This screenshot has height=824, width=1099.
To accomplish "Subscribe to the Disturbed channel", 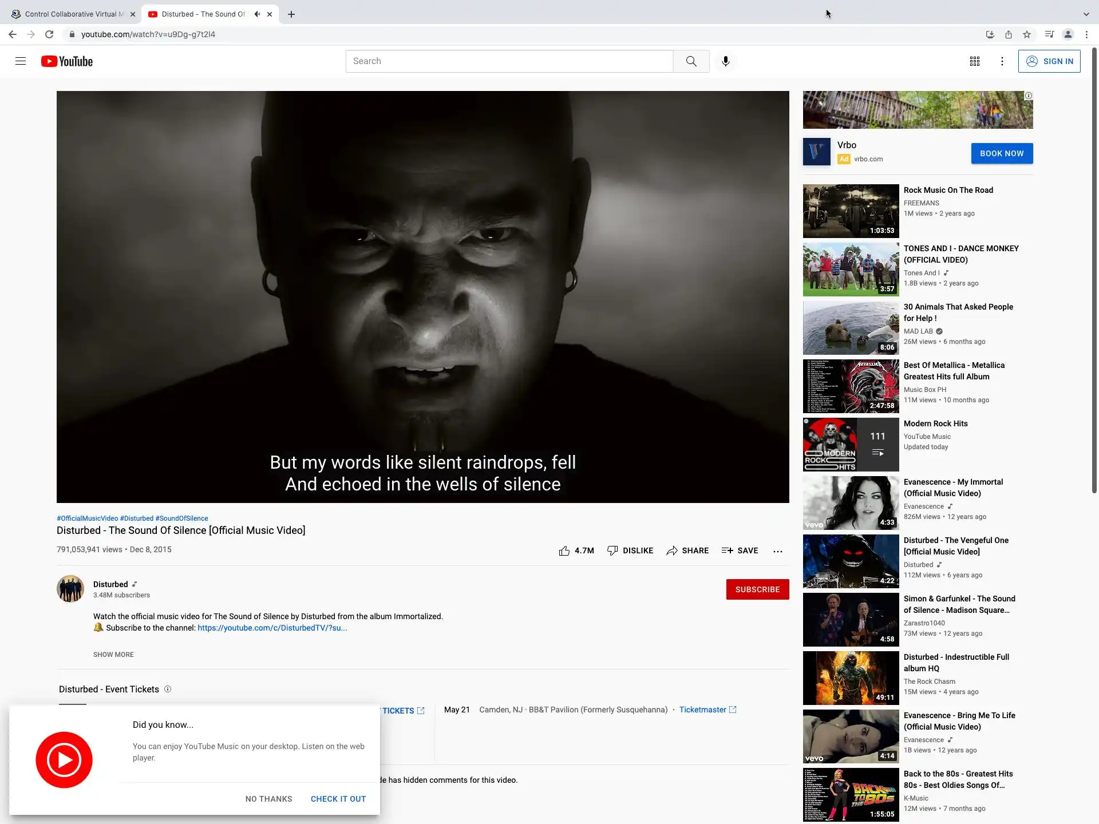I will point(757,589).
